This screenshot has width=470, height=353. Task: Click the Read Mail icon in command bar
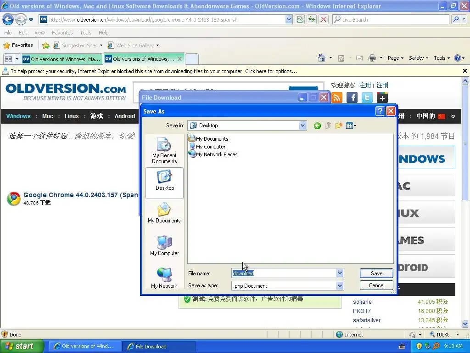[x=359, y=58]
